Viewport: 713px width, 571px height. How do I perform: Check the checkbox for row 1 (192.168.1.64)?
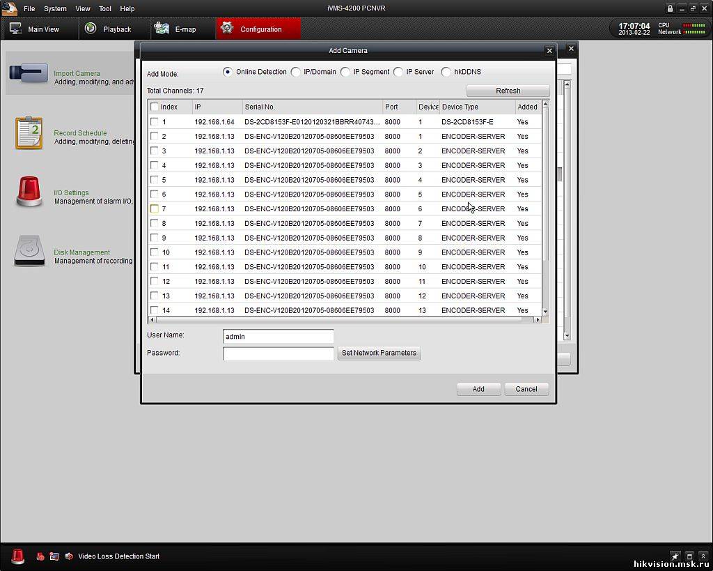coord(154,121)
